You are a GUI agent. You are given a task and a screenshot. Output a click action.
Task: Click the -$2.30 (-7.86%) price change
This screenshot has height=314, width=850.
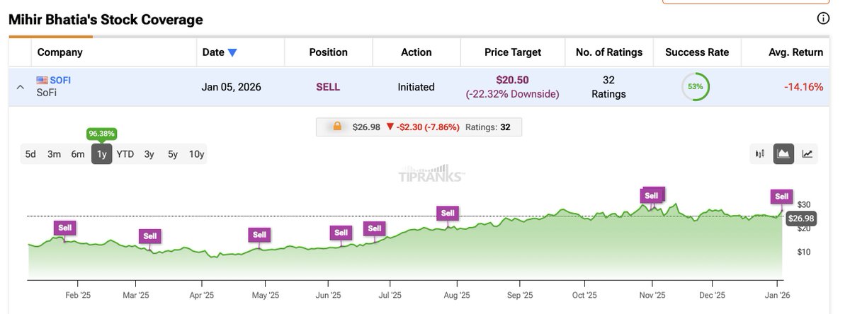pos(422,127)
